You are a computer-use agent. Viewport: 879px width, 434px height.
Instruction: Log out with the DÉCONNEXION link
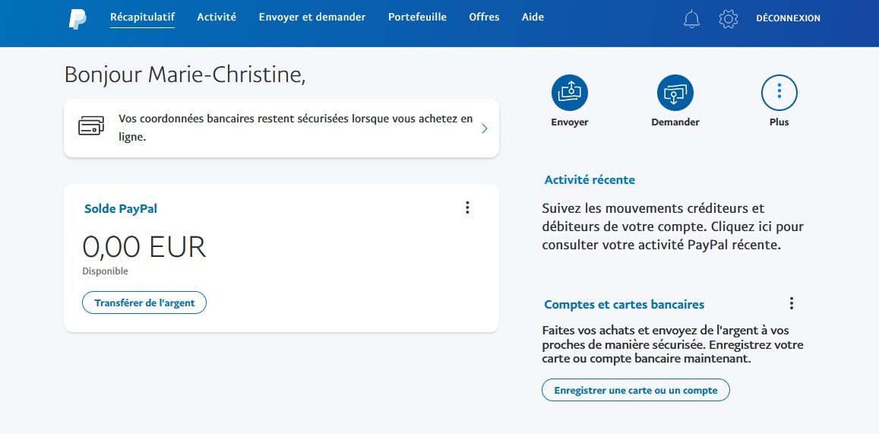(x=788, y=18)
